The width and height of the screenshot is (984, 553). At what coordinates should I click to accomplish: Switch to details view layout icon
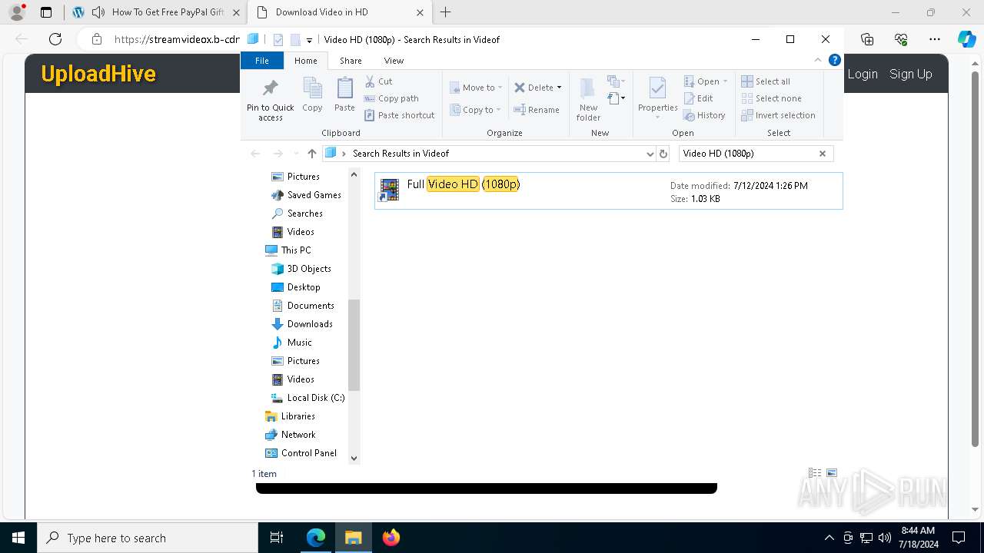pos(815,473)
